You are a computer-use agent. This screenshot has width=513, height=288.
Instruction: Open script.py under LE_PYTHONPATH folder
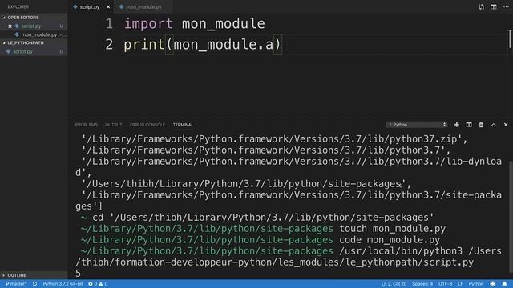click(34, 51)
